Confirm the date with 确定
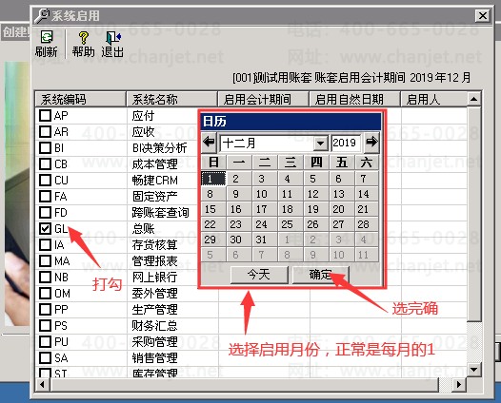Screen dimensions: 501x403 320,275
